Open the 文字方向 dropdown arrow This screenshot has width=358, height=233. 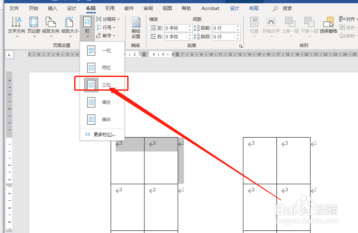tap(17, 37)
